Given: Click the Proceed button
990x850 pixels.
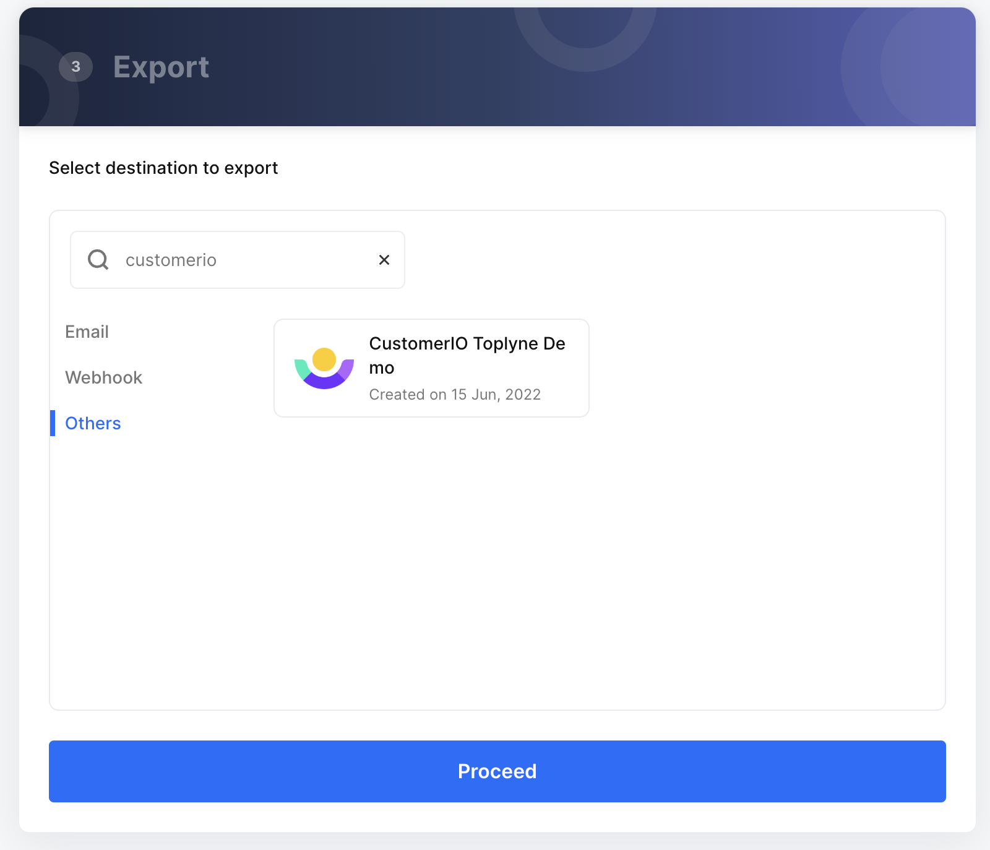Looking at the screenshot, I should [x=497, y=771].
